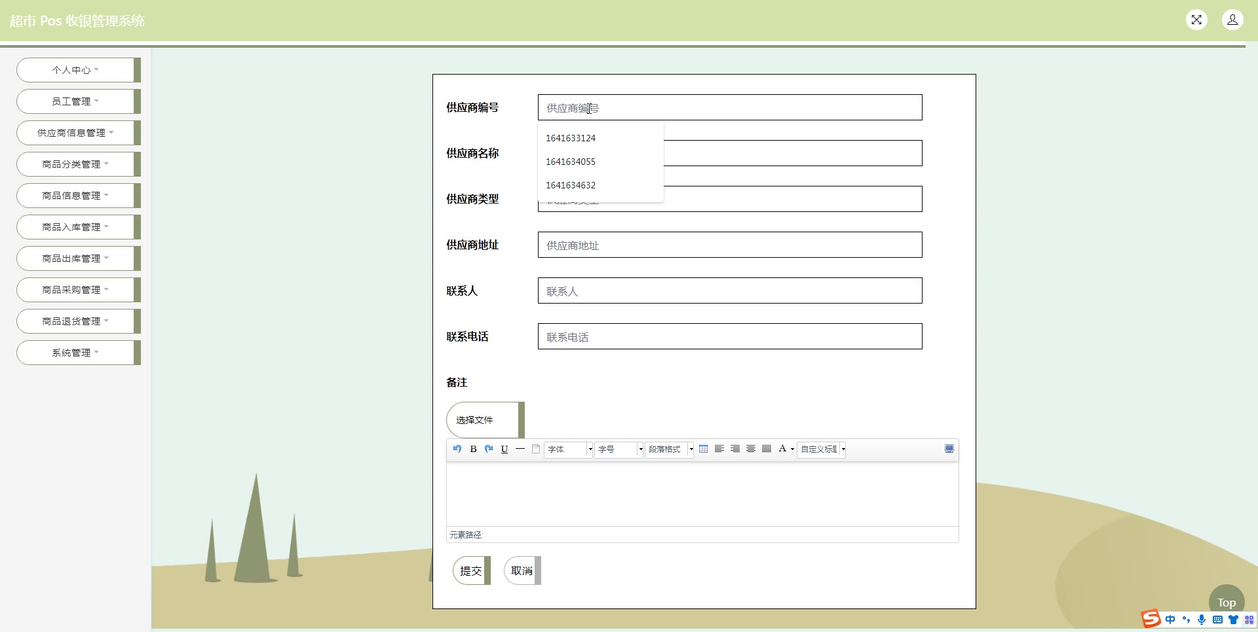Switch the input method Chinese/English mode
1258x632 pixels.
point(1170,620)
